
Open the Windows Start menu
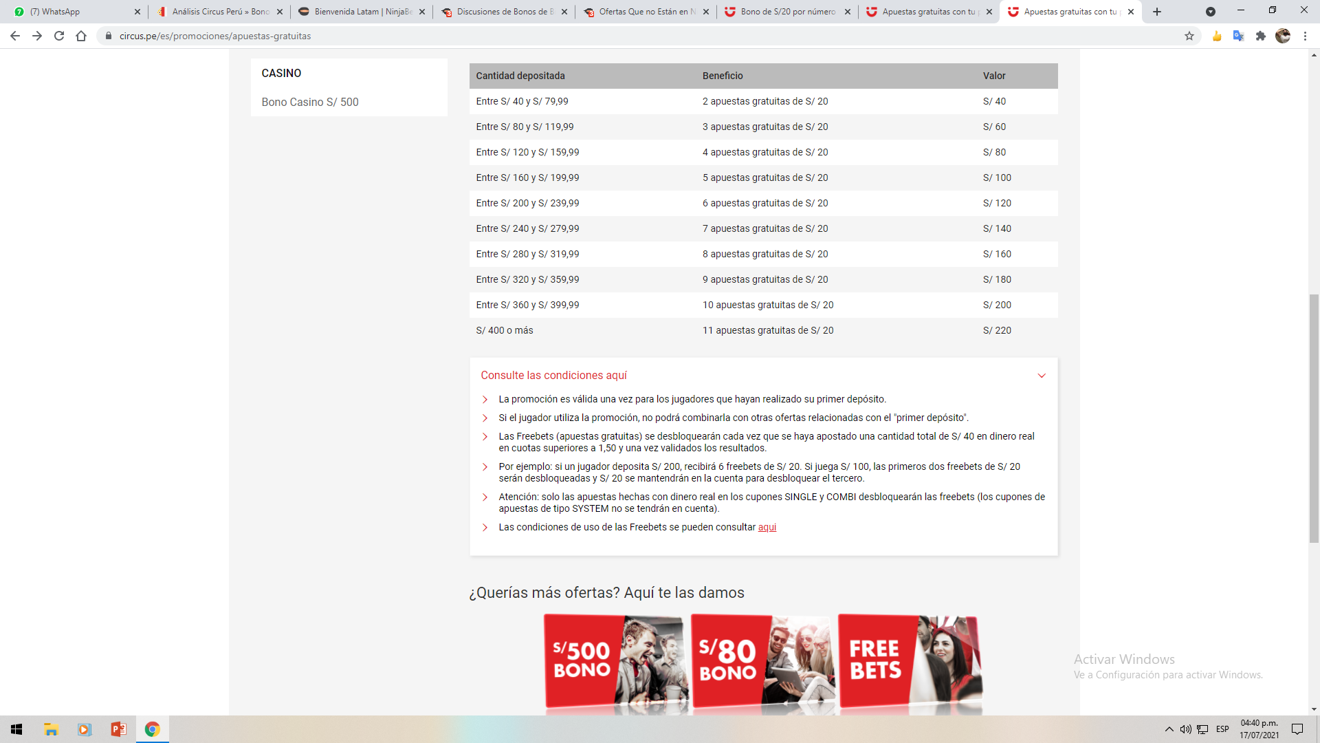pos(16,729)
